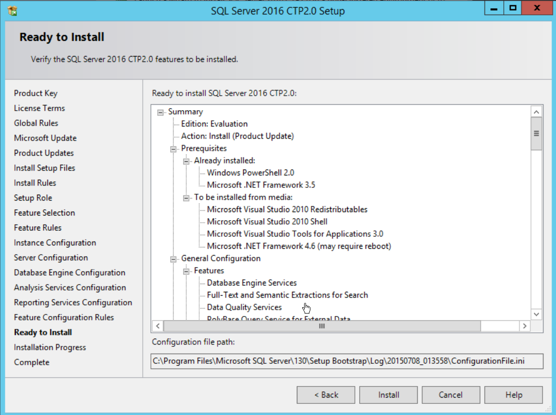556x415 pixels.
Task: Select the General Configuration tree label
Action: [220, 258]
